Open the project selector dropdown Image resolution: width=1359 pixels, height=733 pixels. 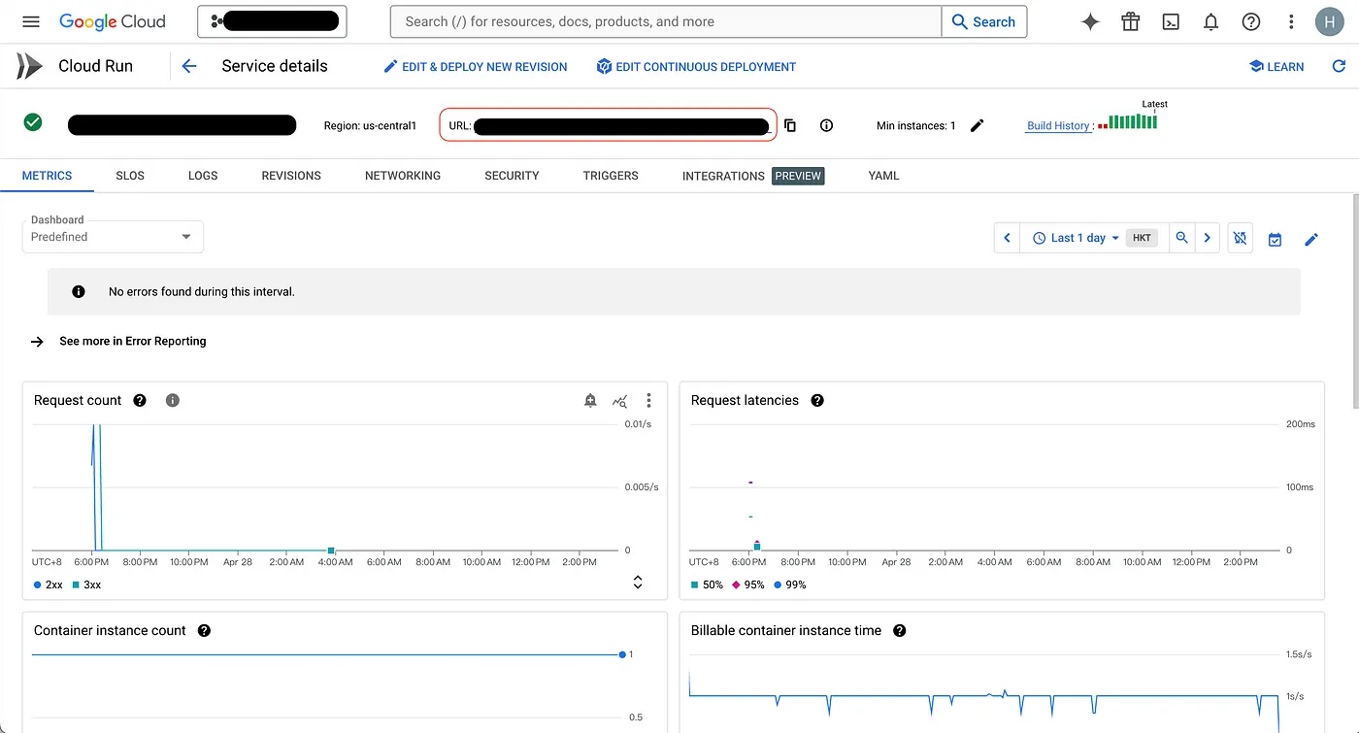272,21
